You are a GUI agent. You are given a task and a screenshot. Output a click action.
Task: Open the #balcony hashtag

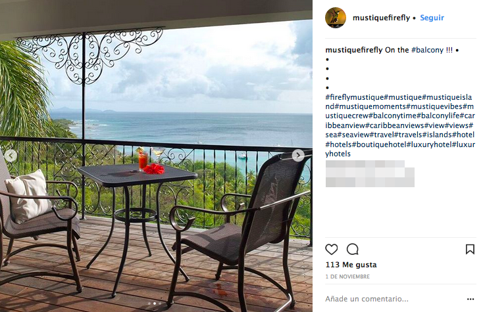[427, 50]
